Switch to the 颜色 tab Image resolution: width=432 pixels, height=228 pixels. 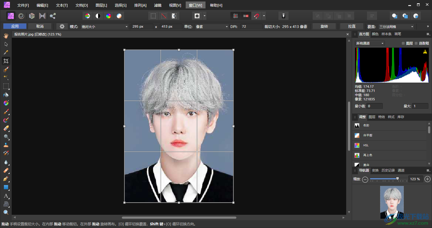375,34
